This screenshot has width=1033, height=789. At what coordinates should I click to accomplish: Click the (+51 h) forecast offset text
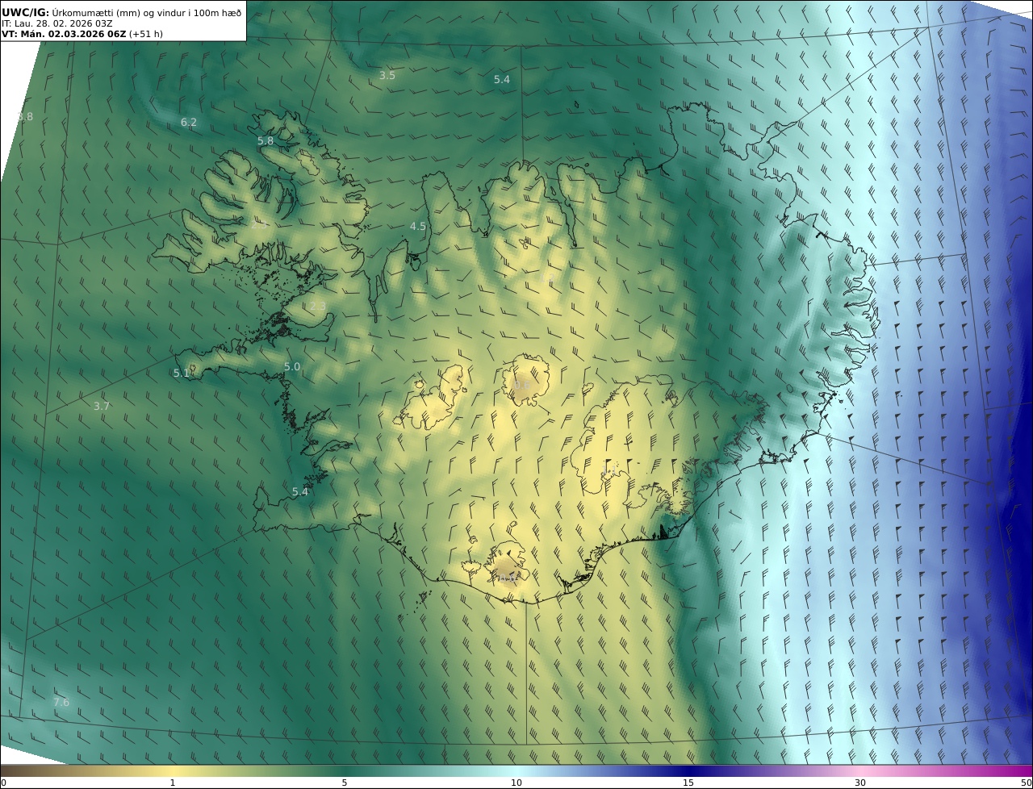(x=146, y=34)
